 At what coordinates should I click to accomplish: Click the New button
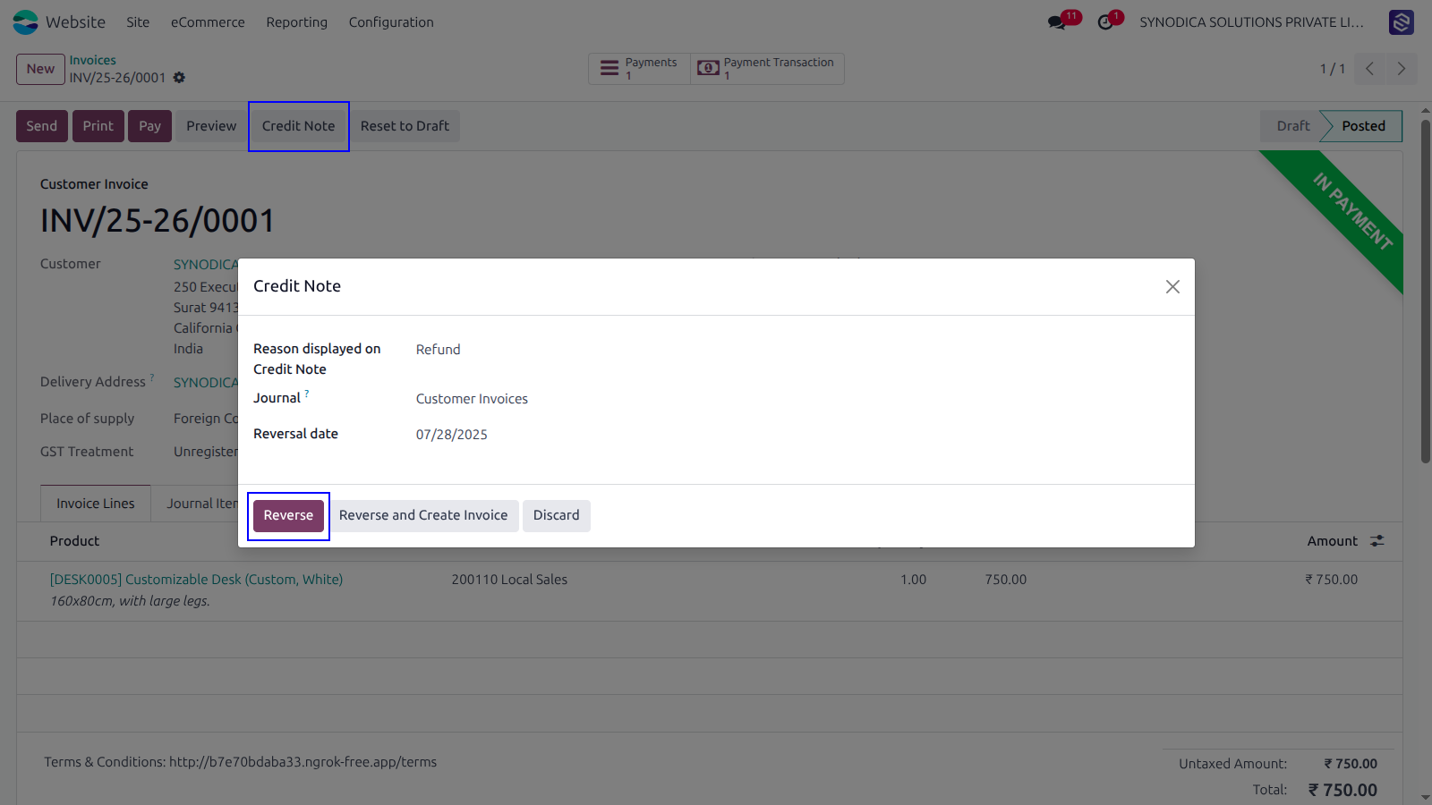40,69
